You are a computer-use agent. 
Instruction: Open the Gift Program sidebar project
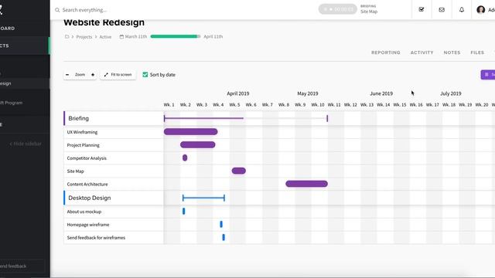11,103
